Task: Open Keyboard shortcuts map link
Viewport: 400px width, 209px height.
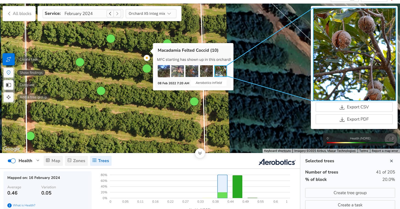Action: 277,151
